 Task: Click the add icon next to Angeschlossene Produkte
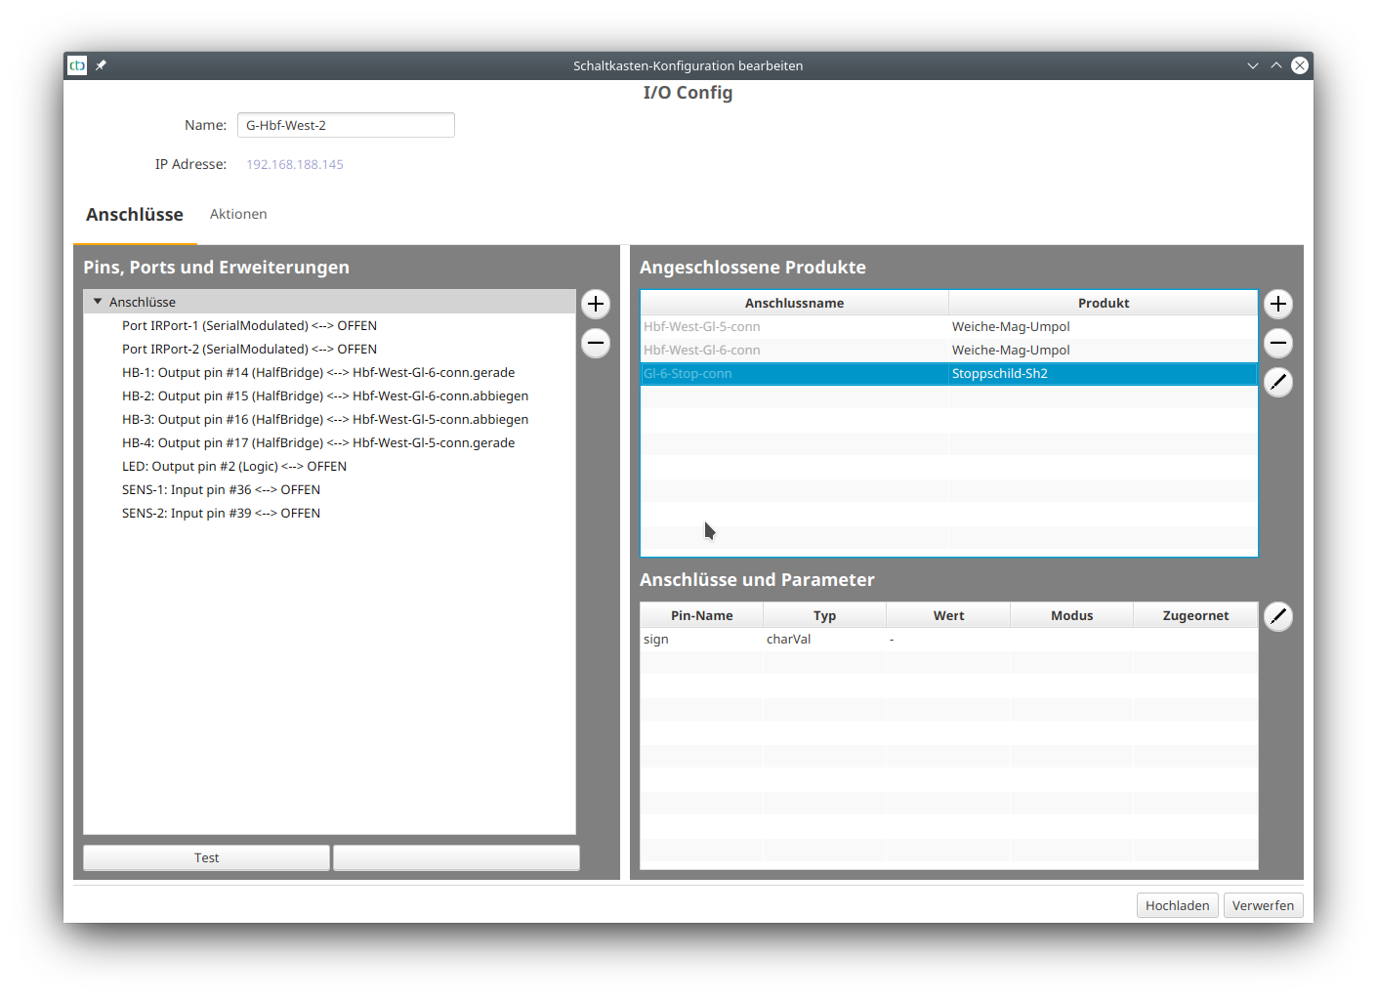[1277, 304]
